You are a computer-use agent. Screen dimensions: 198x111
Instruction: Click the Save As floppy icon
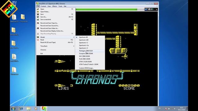click(x=38, y=17)
